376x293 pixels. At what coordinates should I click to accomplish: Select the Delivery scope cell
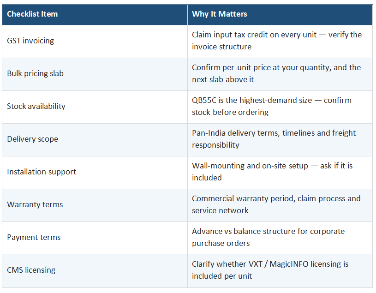point(95,140)
